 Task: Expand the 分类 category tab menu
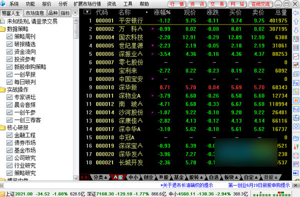click(x=100, y=178)
